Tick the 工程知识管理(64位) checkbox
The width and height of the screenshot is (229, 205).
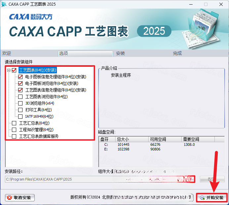pos(14,130)
